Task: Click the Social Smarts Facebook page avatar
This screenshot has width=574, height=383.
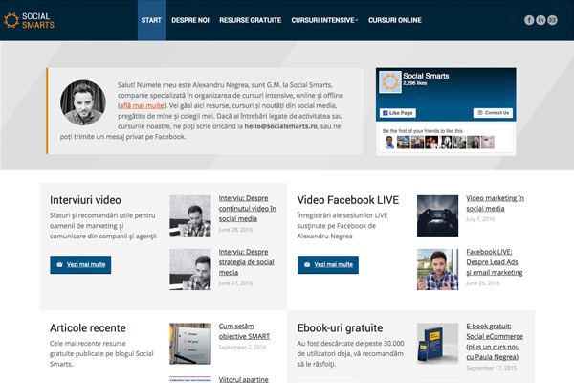Action: (390, 83)
